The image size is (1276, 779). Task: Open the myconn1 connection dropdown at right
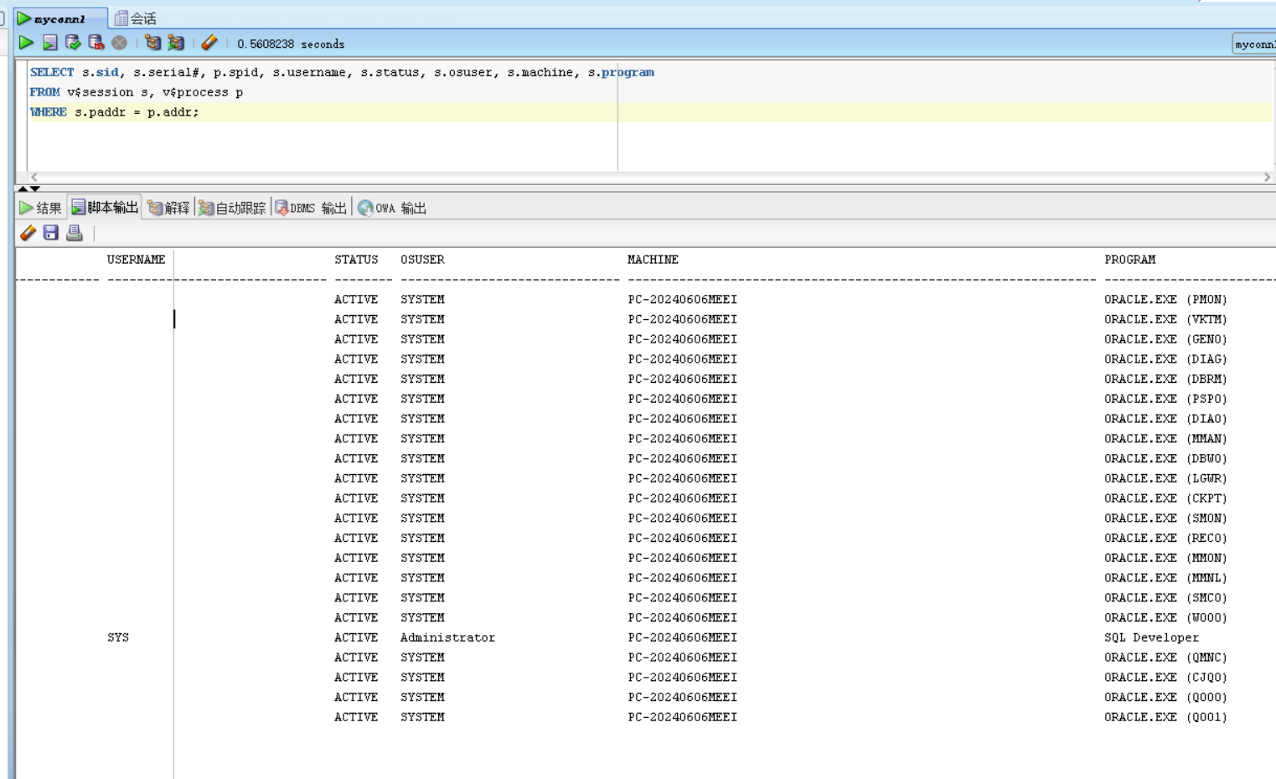(x=1254, y=44)
